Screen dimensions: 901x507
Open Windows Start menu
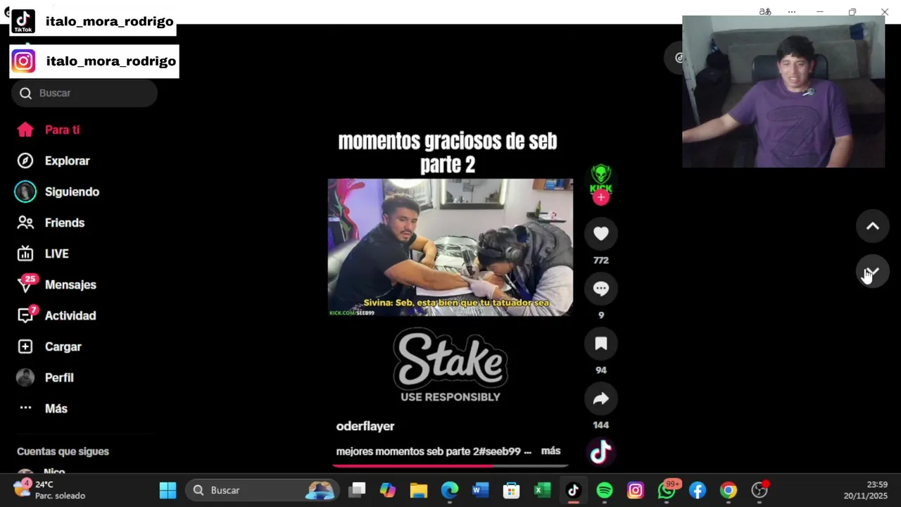click(168, 490)
